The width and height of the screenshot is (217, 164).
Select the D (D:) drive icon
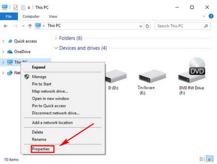[x=116, y=77]
